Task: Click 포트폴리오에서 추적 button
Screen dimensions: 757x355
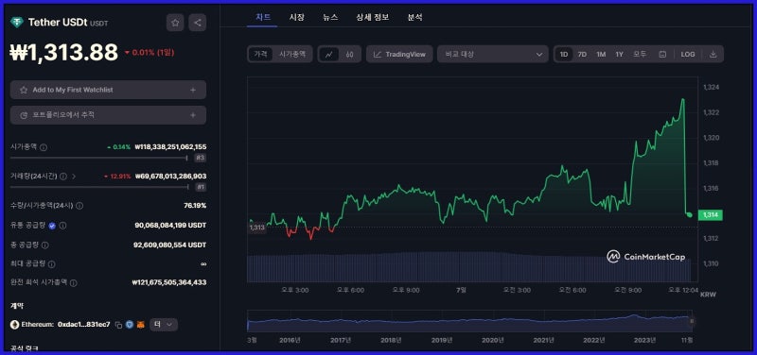Action: [x=108, y=115]
